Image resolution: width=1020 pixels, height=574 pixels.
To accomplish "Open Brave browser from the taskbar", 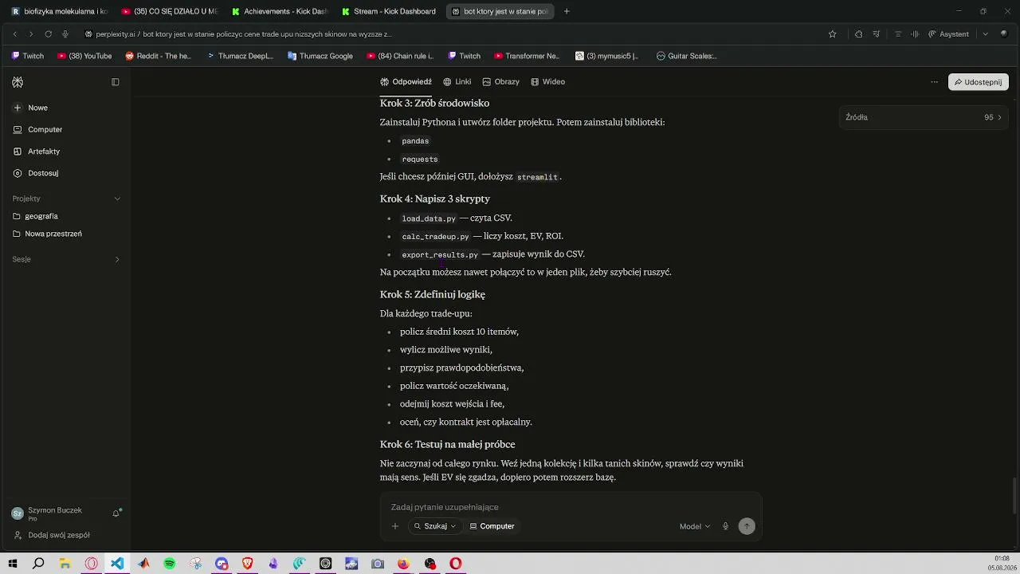I will pyautogui.click(x=248, y=564).
